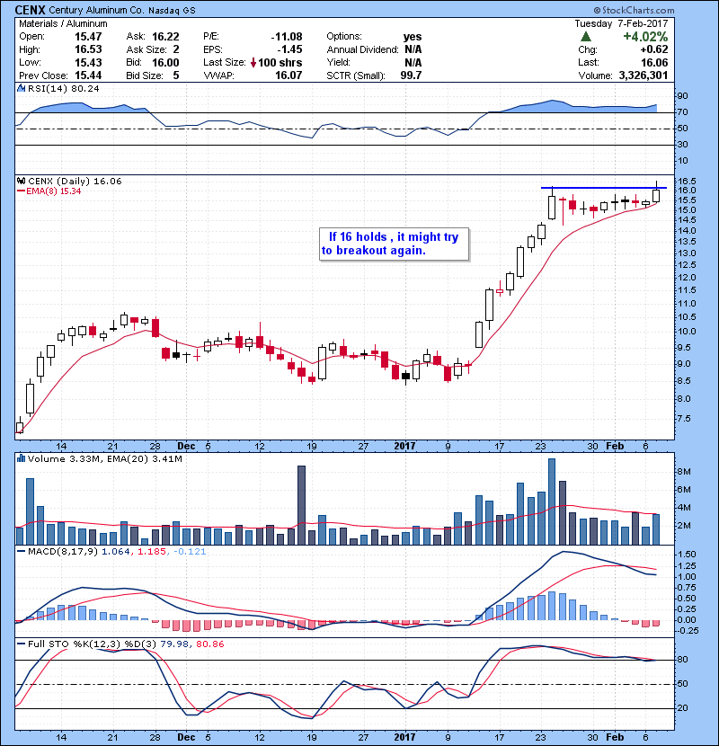Click the red line marker before EMA(8)

pyautogui.click(x=21, y=191)
